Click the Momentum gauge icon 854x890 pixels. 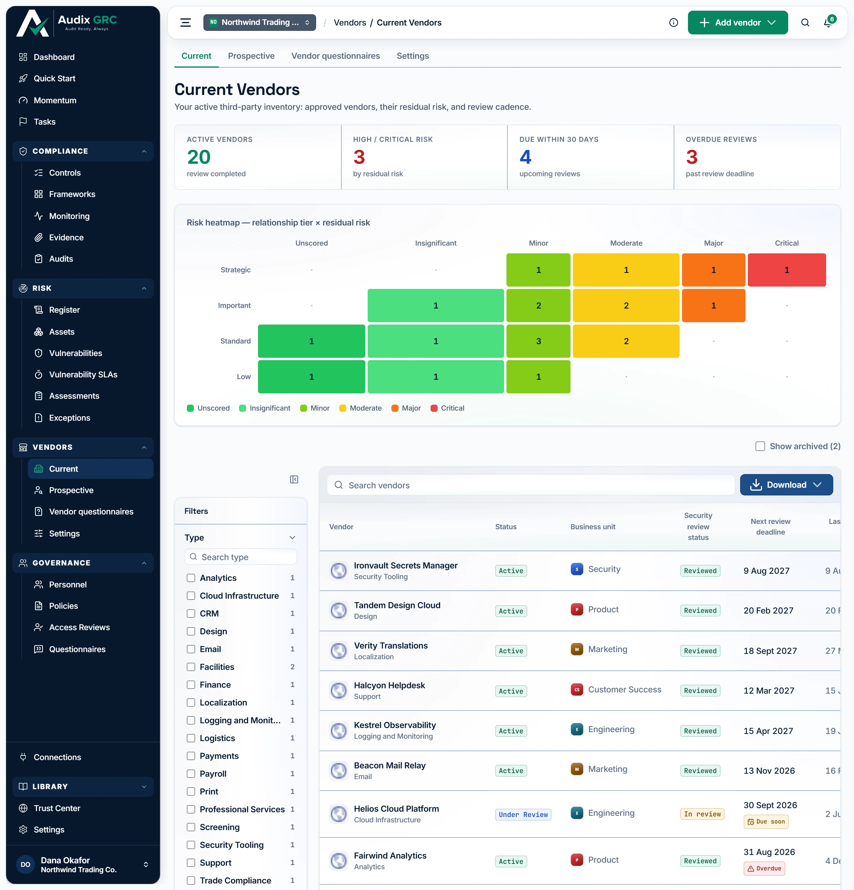point(23,100)
